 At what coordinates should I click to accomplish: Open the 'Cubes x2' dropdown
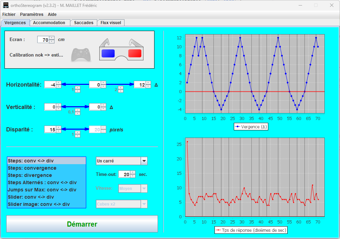(x=144, y=204)
